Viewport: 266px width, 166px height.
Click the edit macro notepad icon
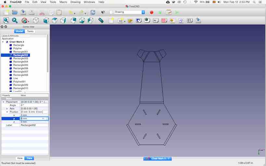point(169,12)
